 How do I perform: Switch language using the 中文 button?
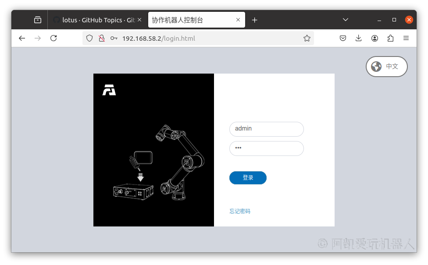pyautogui.click(x=386, y=67)
